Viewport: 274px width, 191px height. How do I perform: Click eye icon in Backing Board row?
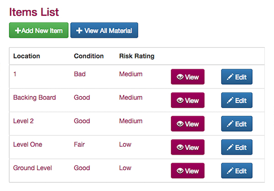click(180, 101)
